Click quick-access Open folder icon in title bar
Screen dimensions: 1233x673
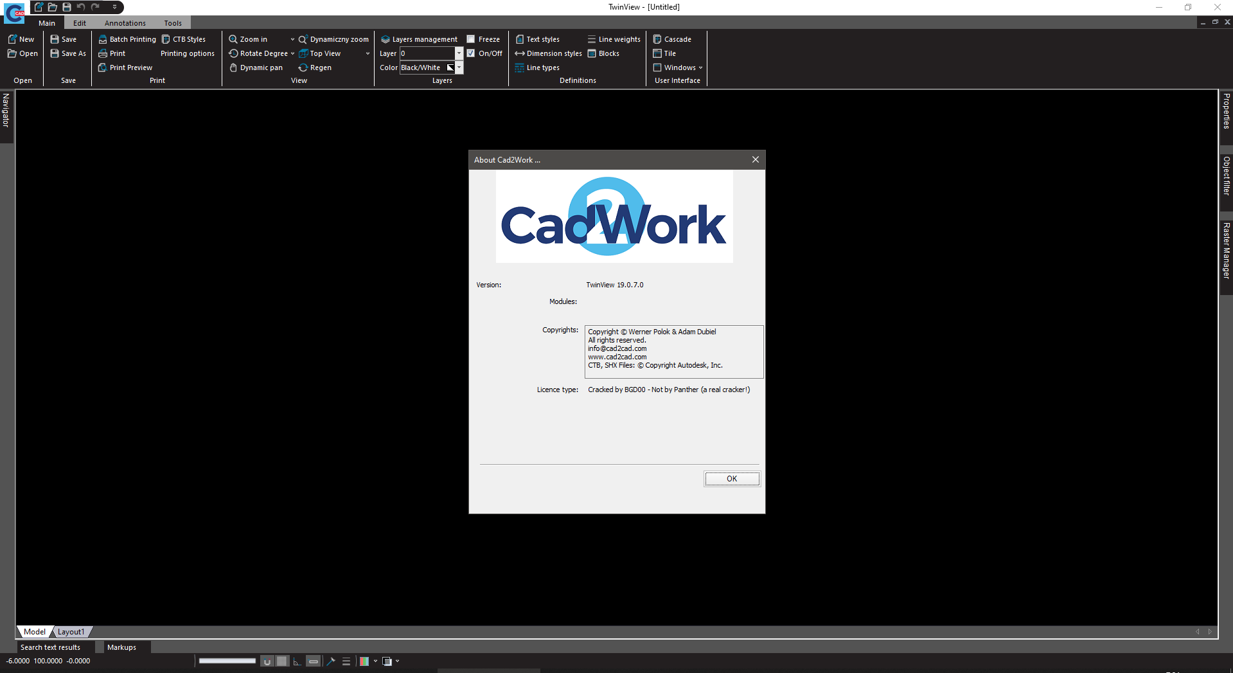tap(53, 7)
